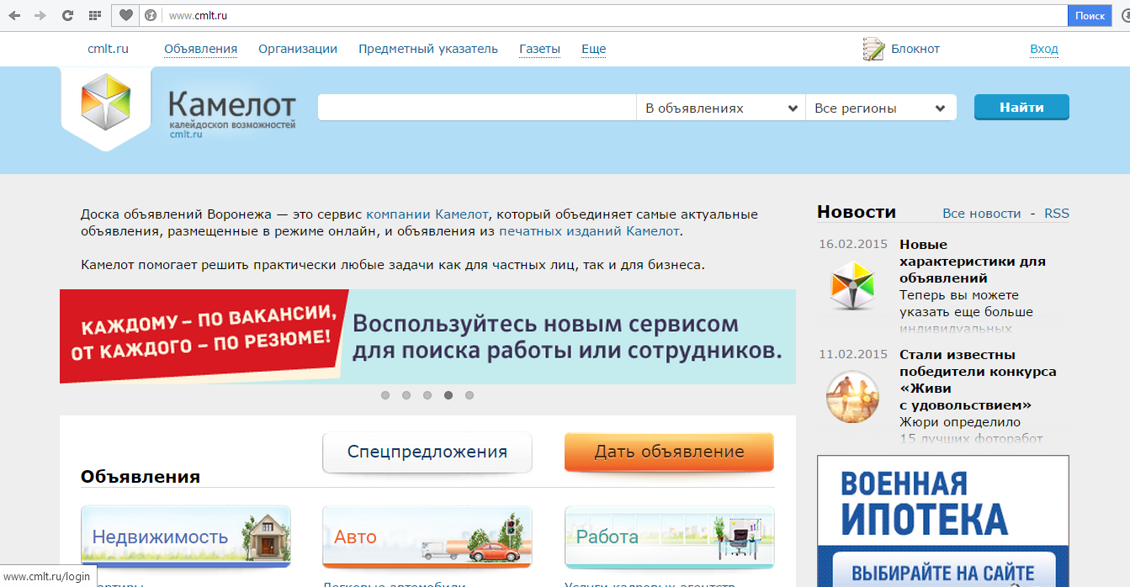Expand the Еще menu
Image resolution: width=1130 pixels, height=587 pixels.
pyautogui.click(x=594, y=49)
